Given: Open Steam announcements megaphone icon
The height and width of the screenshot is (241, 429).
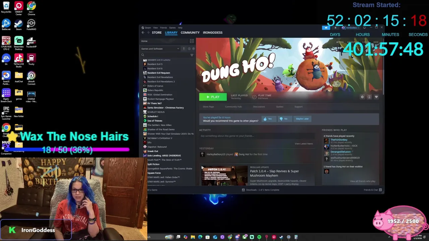Looking at the screenshot, I should [326, 28].
